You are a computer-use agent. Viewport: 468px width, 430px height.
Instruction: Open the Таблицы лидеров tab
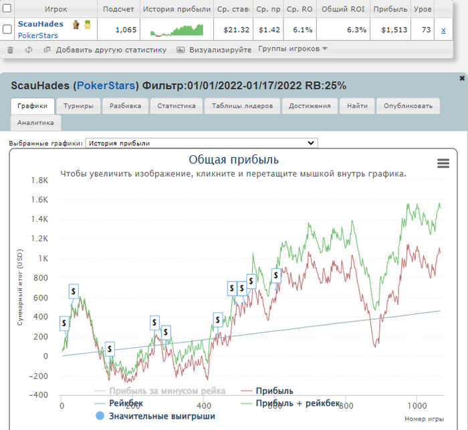[242, 106]
